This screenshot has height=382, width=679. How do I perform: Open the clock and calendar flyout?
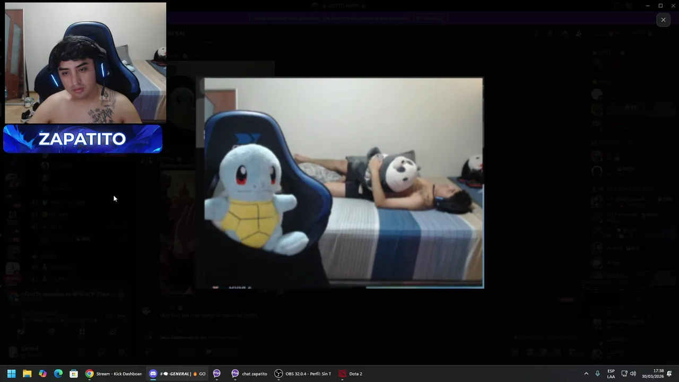tap(653, 374)
